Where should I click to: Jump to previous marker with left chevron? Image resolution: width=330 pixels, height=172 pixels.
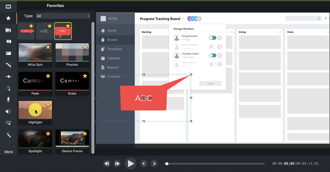pos(144,164)
